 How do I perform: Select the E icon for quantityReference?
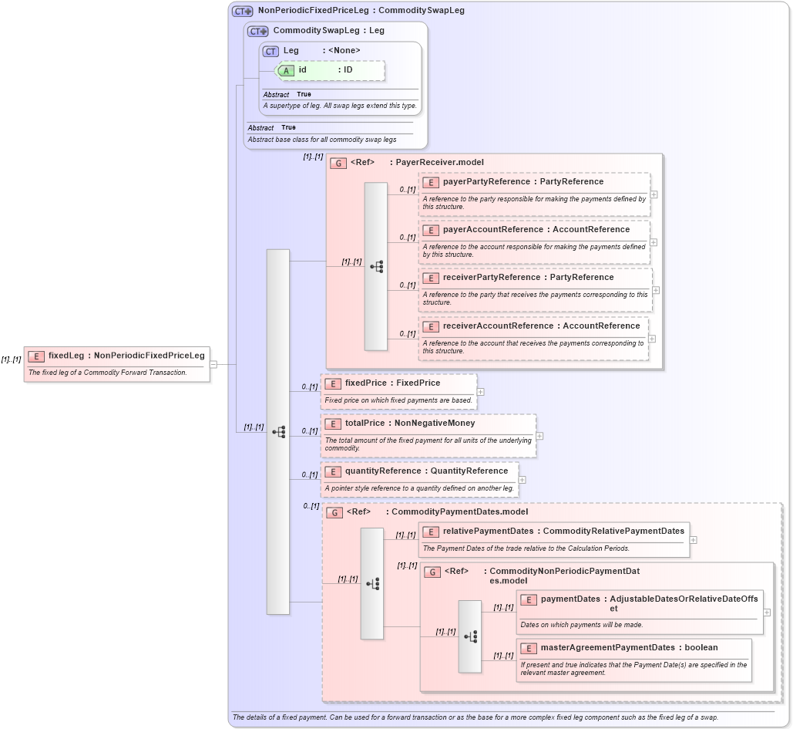click(x=333, y=471)
